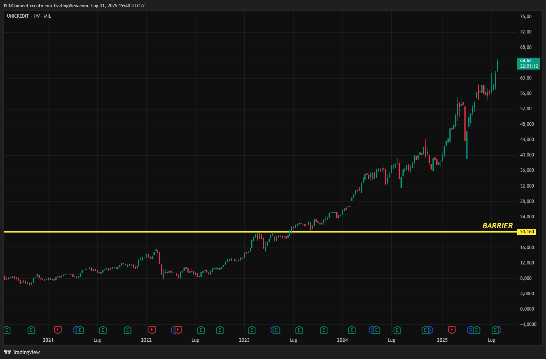Viewport: 546px width, 359px height.
Task: Open the blue D dividend marker in 2025
Action: 470,330
